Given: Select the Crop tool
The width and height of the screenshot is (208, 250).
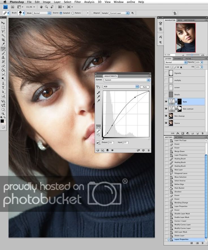Looking at the screenshot, I should tap(3, 40).
